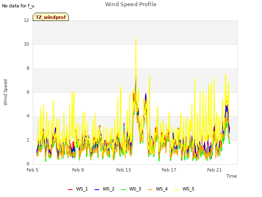Click the green WS_3 legend swatch
The width and height of the screenshot is (262, 197).
(x=123, y=190)
